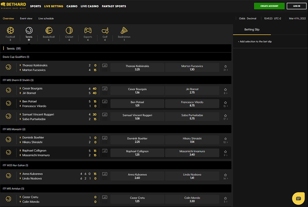The image size is (308, 207).
Task: Open the Cricket category icon
Action: [x=69, y=31]
